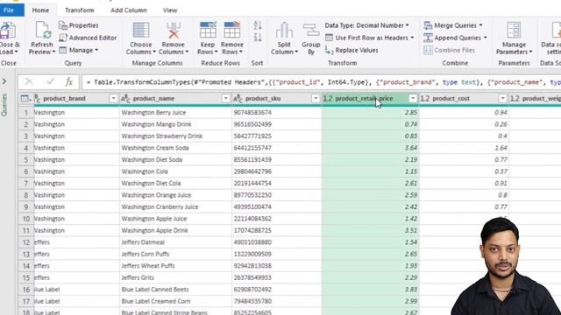Click the retail price 3.51 cell
561x315 pixels.
pos(370,230)
